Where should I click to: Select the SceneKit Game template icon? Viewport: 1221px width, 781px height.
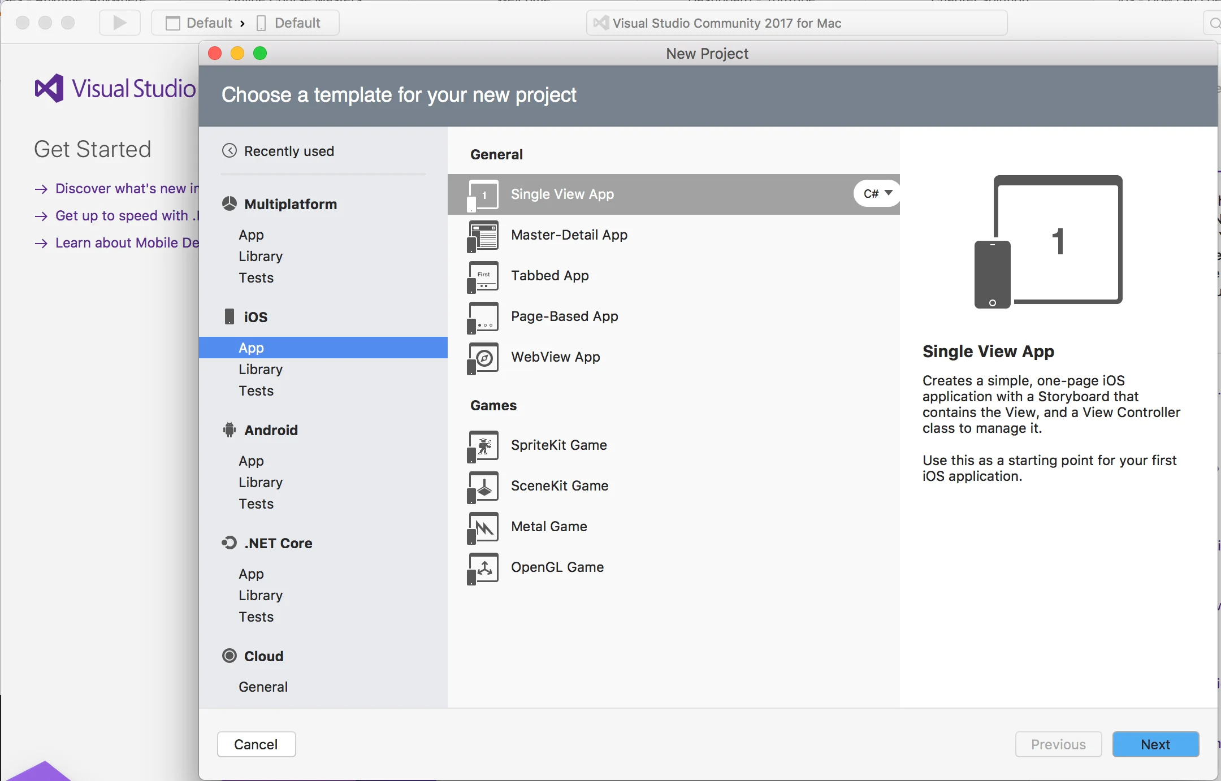pos(483,487)
